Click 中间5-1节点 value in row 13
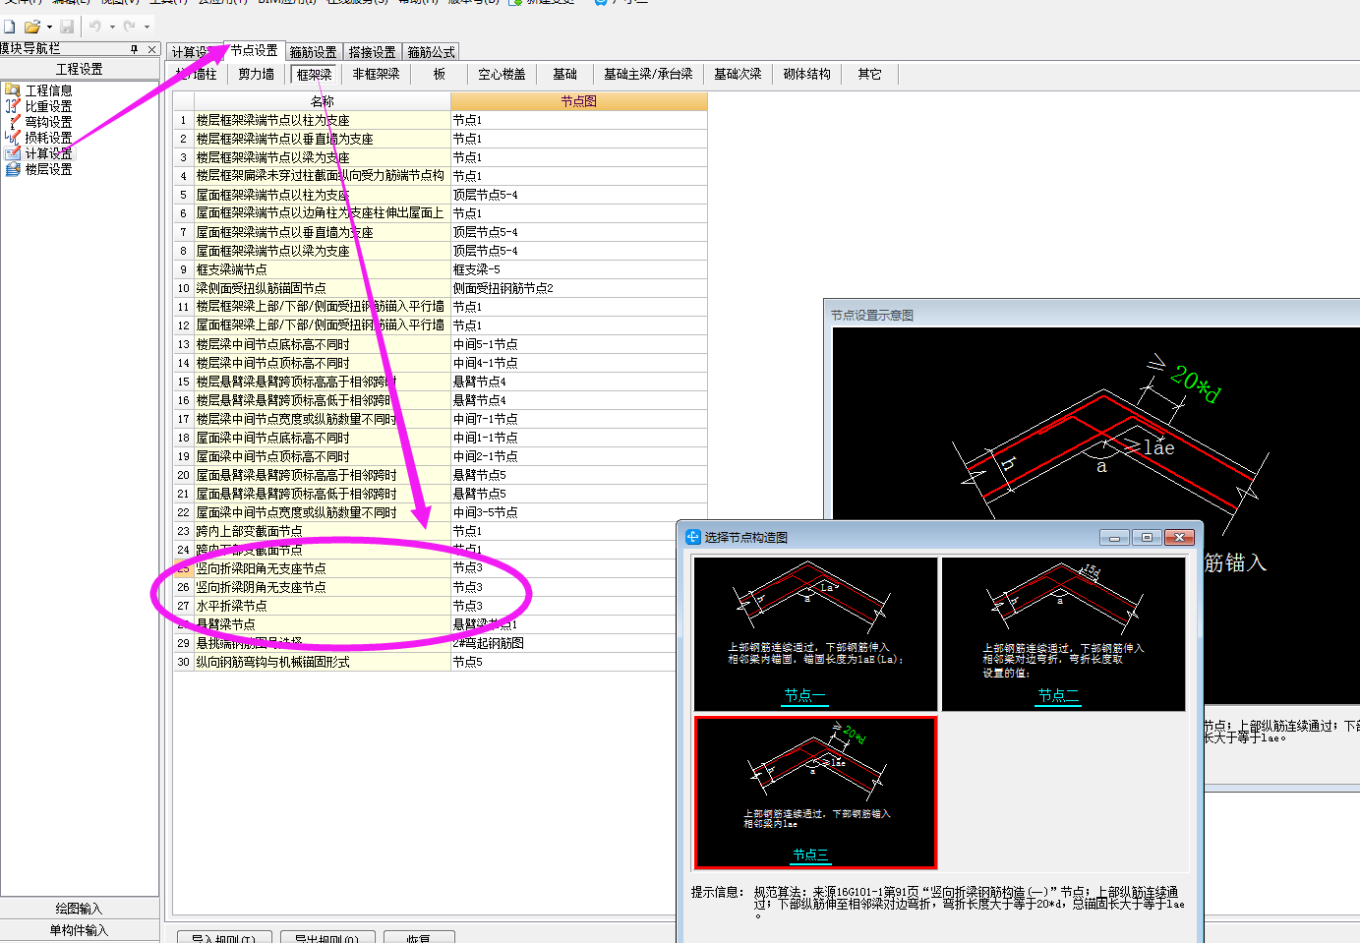 (579, 344)
